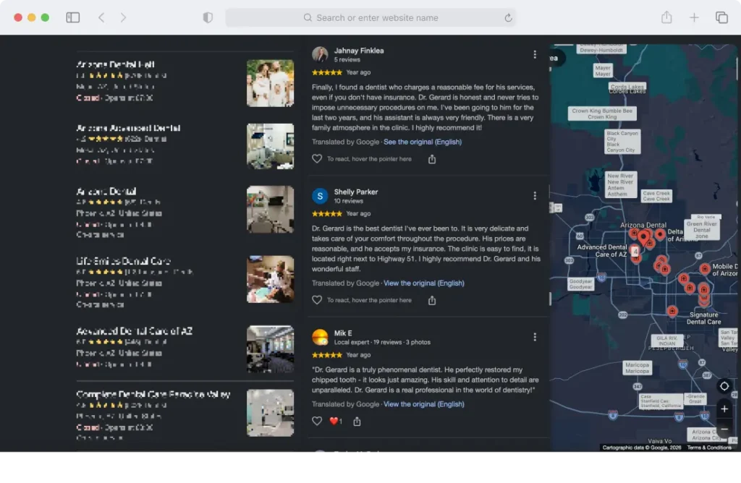The height and width of the screenshot is (483, 741).
Task: Open the Safari sidebar panel icon
Action: (73, 17)
